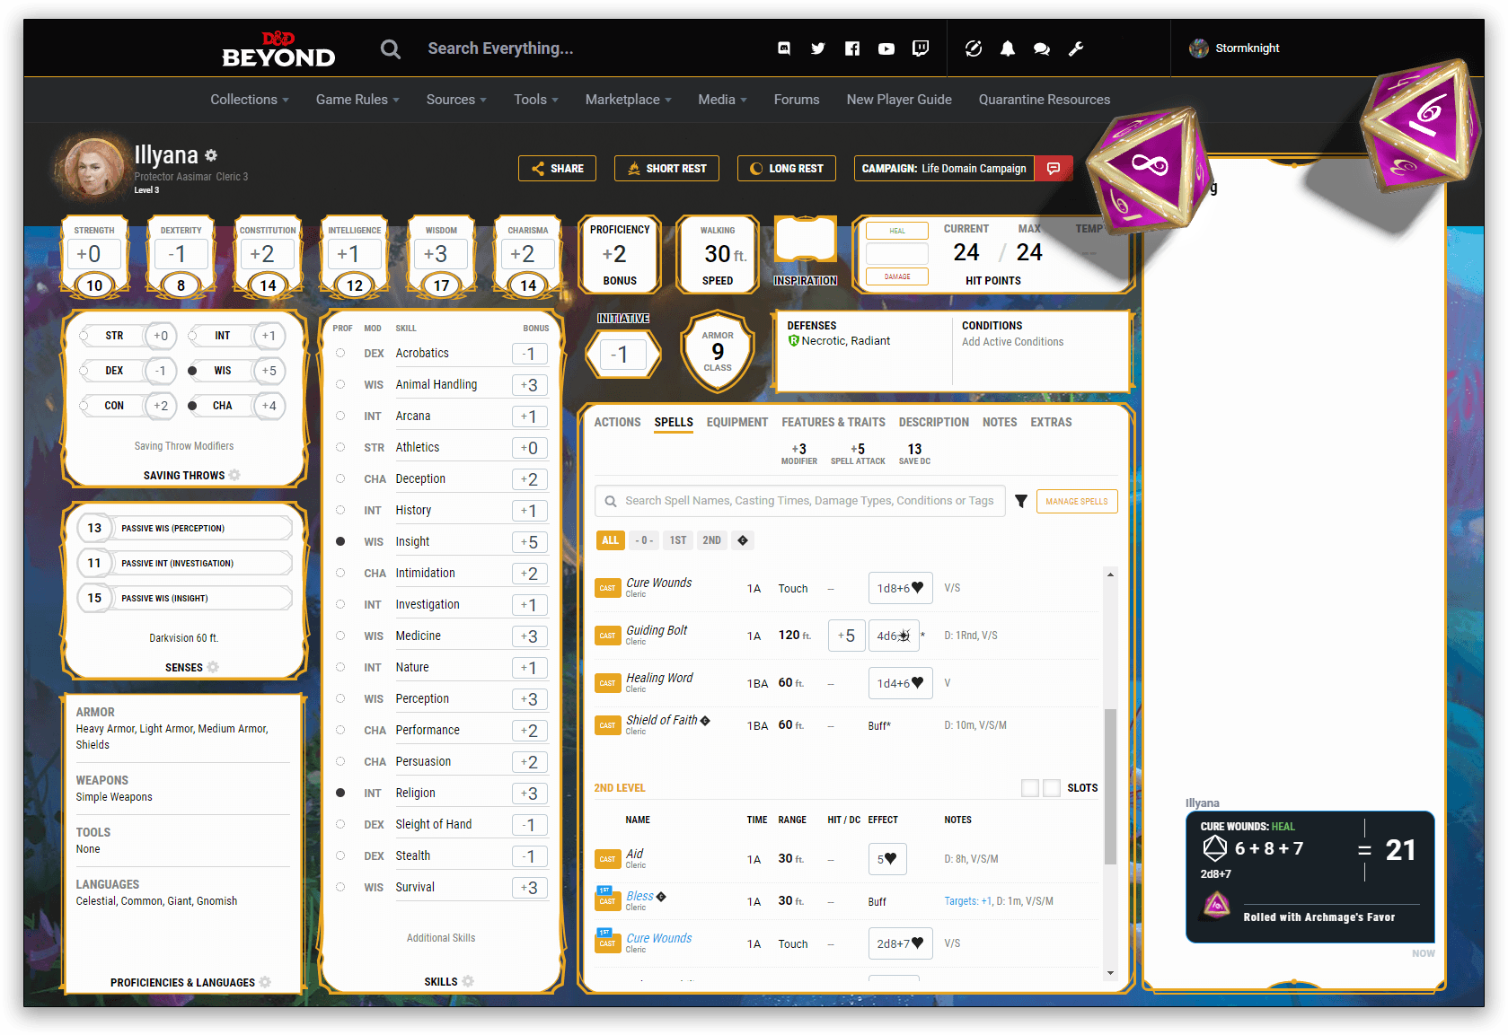Toggle Stealth proficiency dot
The height and width of the screenshot is (1035, 1508).
340,855
